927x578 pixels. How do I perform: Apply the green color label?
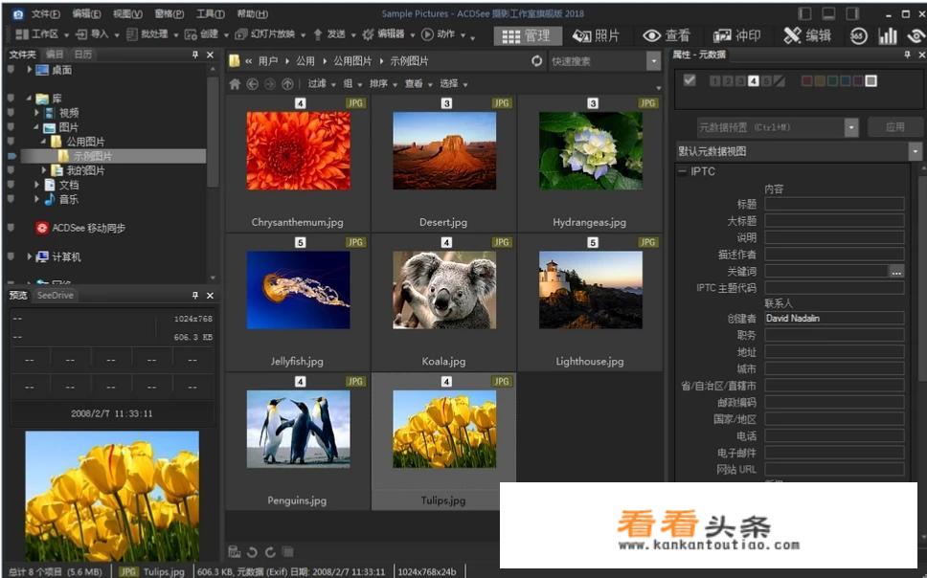pyautogui.click(x=832, y=81)
